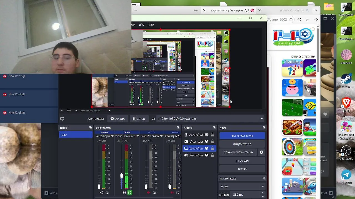
Task: Toggle lock on the התקן קלט camera source
Action: click(212, 142)
